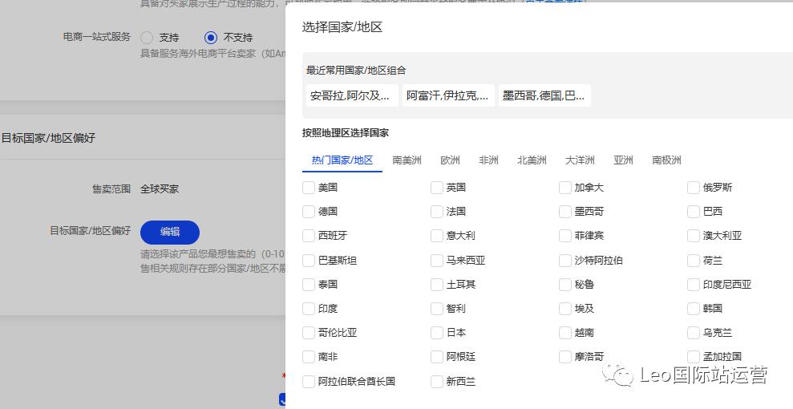Select the 德国 checkbox

309,212
